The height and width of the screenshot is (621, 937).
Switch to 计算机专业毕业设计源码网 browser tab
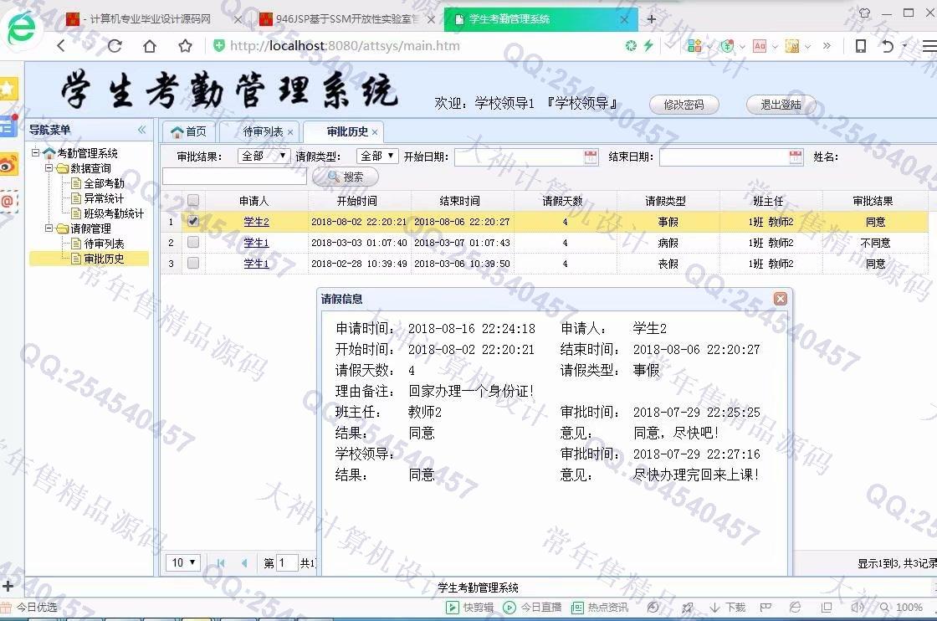(150, 19)
